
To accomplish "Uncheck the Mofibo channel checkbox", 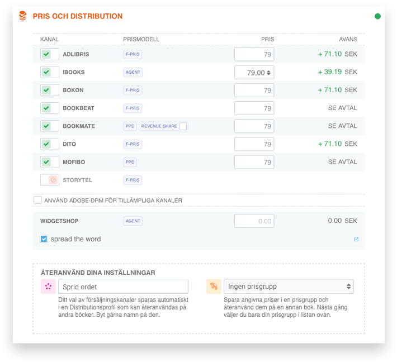I will [x=50, y=162].
